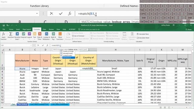194x109 pixels.
Task: Click row 5 header
Action: (2, 75)
